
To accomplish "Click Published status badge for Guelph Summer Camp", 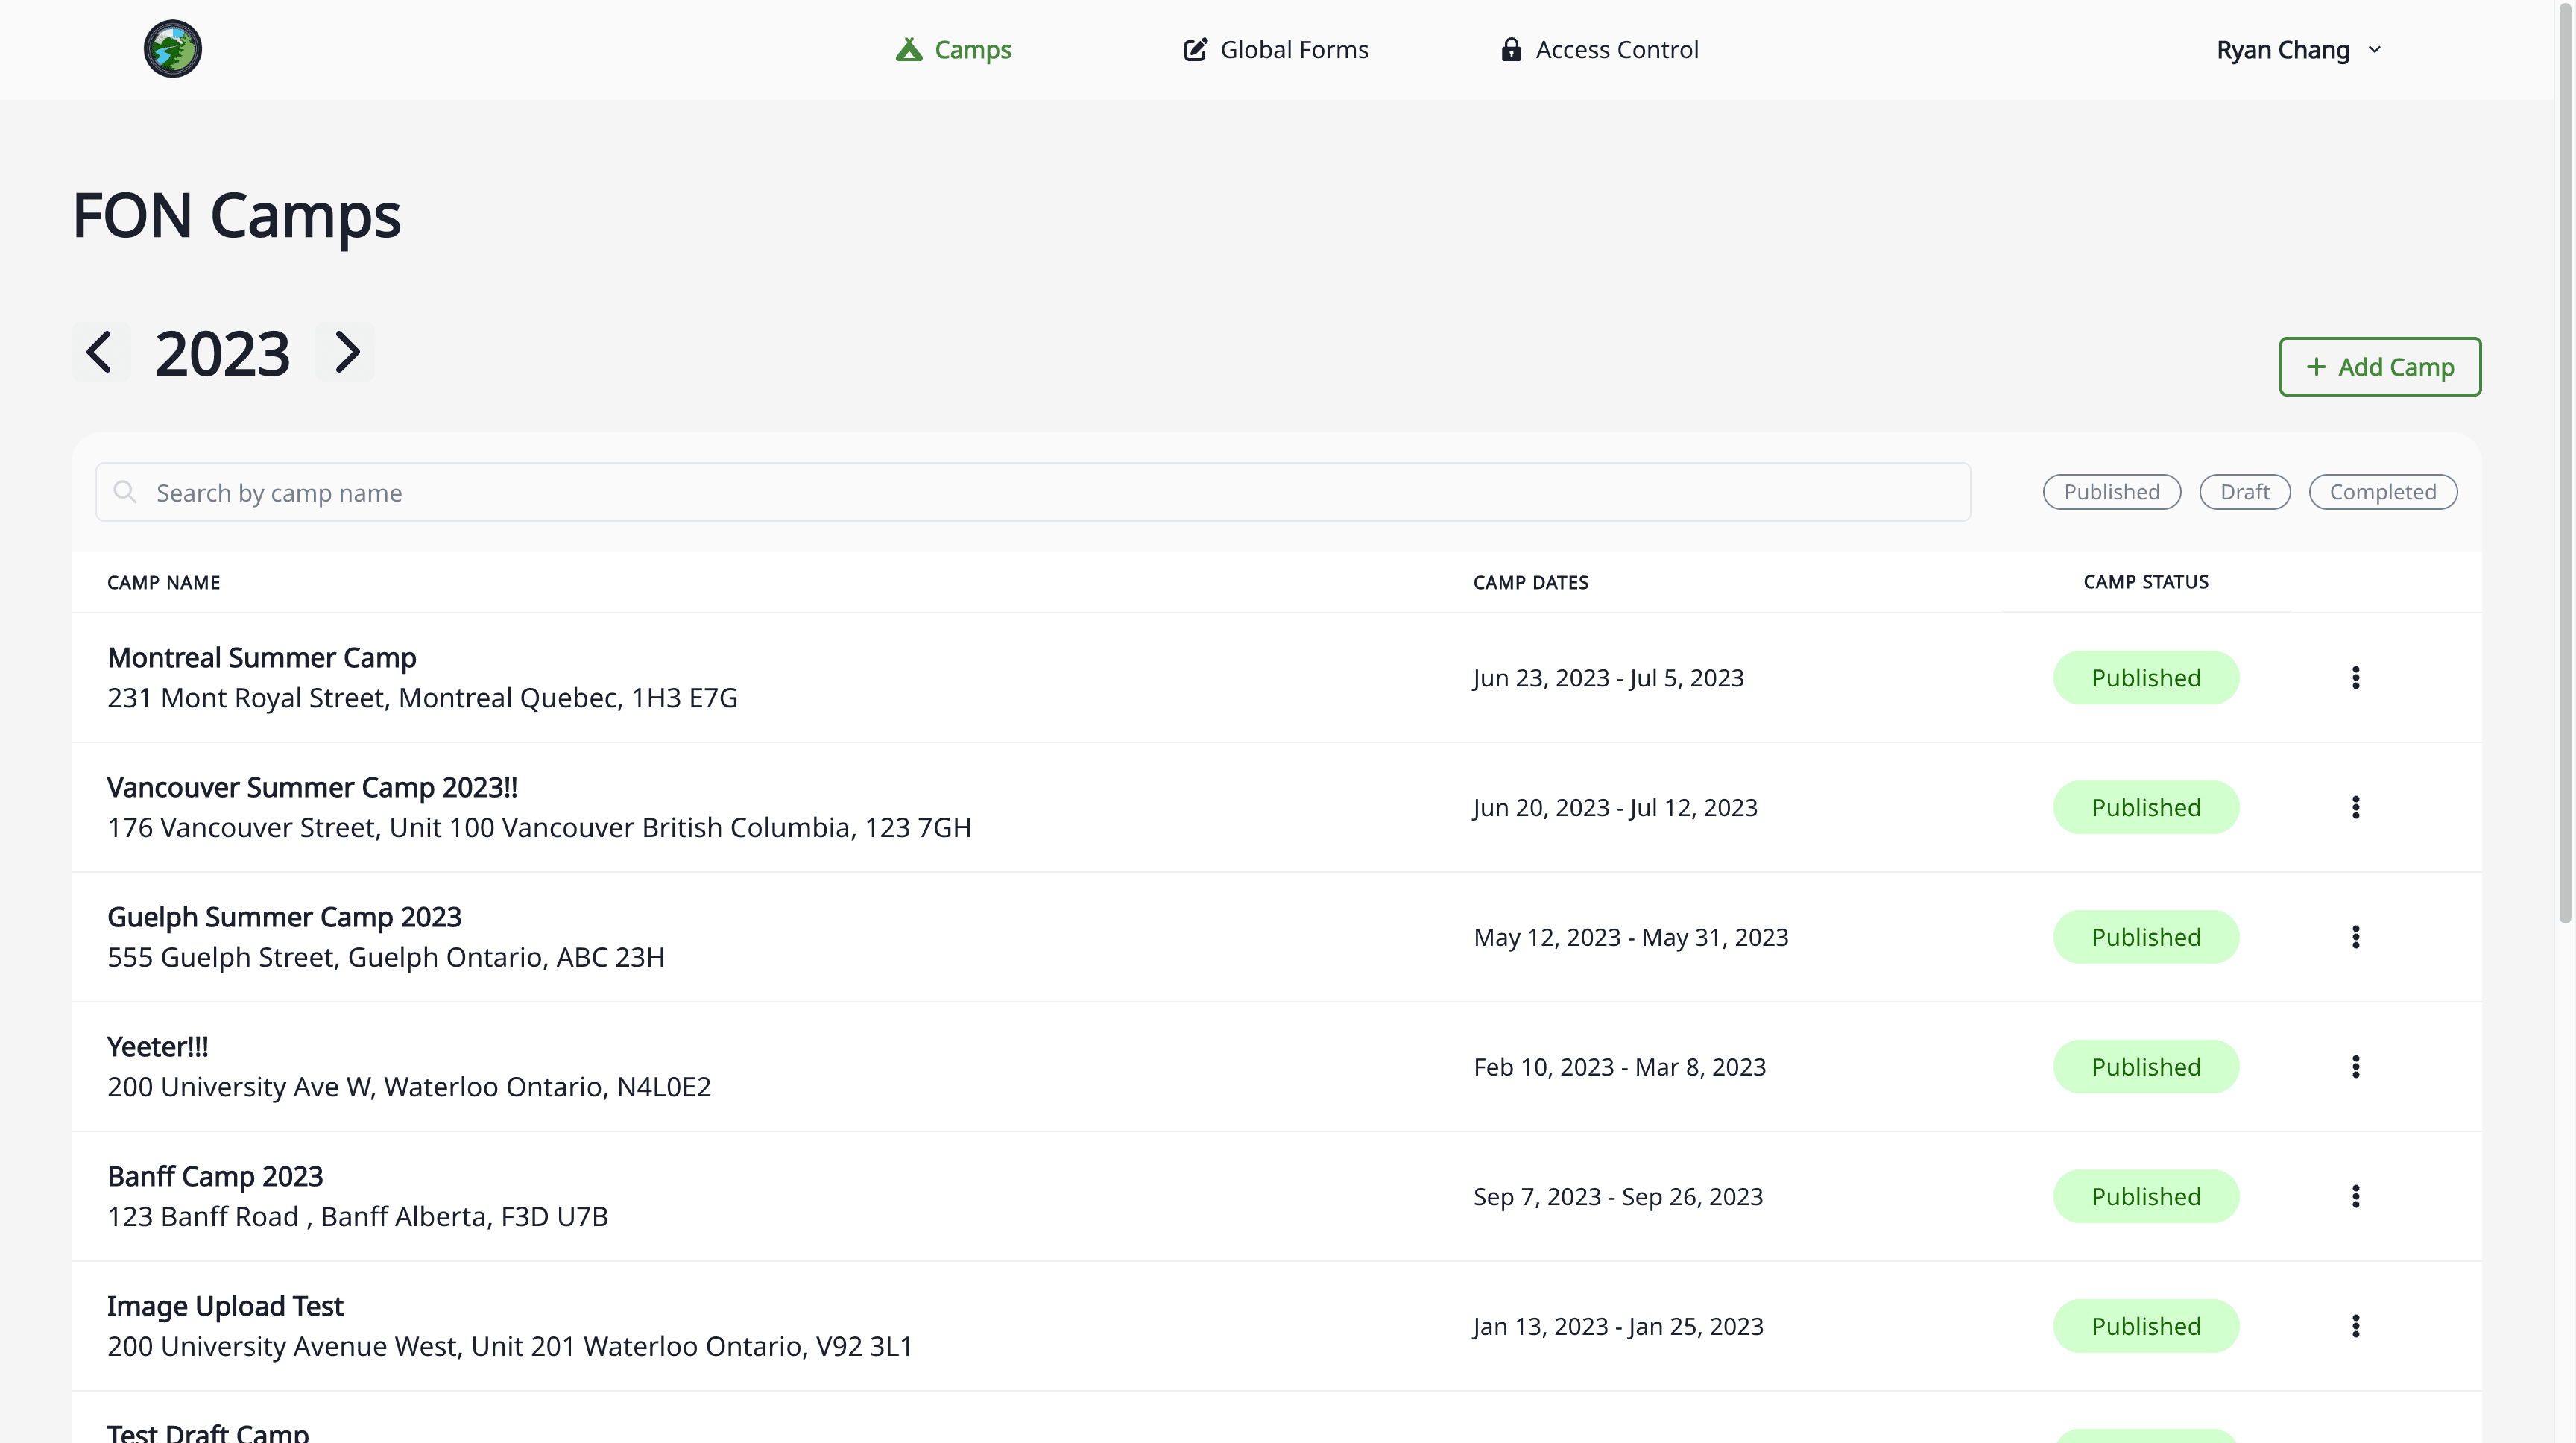I will (x=2146, y=937).
